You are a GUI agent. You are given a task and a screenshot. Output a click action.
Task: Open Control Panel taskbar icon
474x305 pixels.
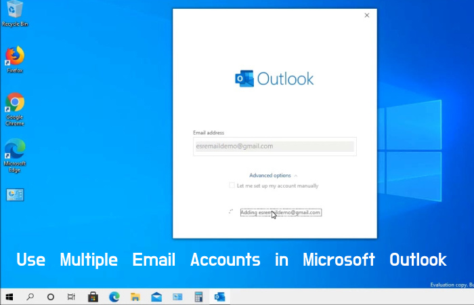[177, 297]
